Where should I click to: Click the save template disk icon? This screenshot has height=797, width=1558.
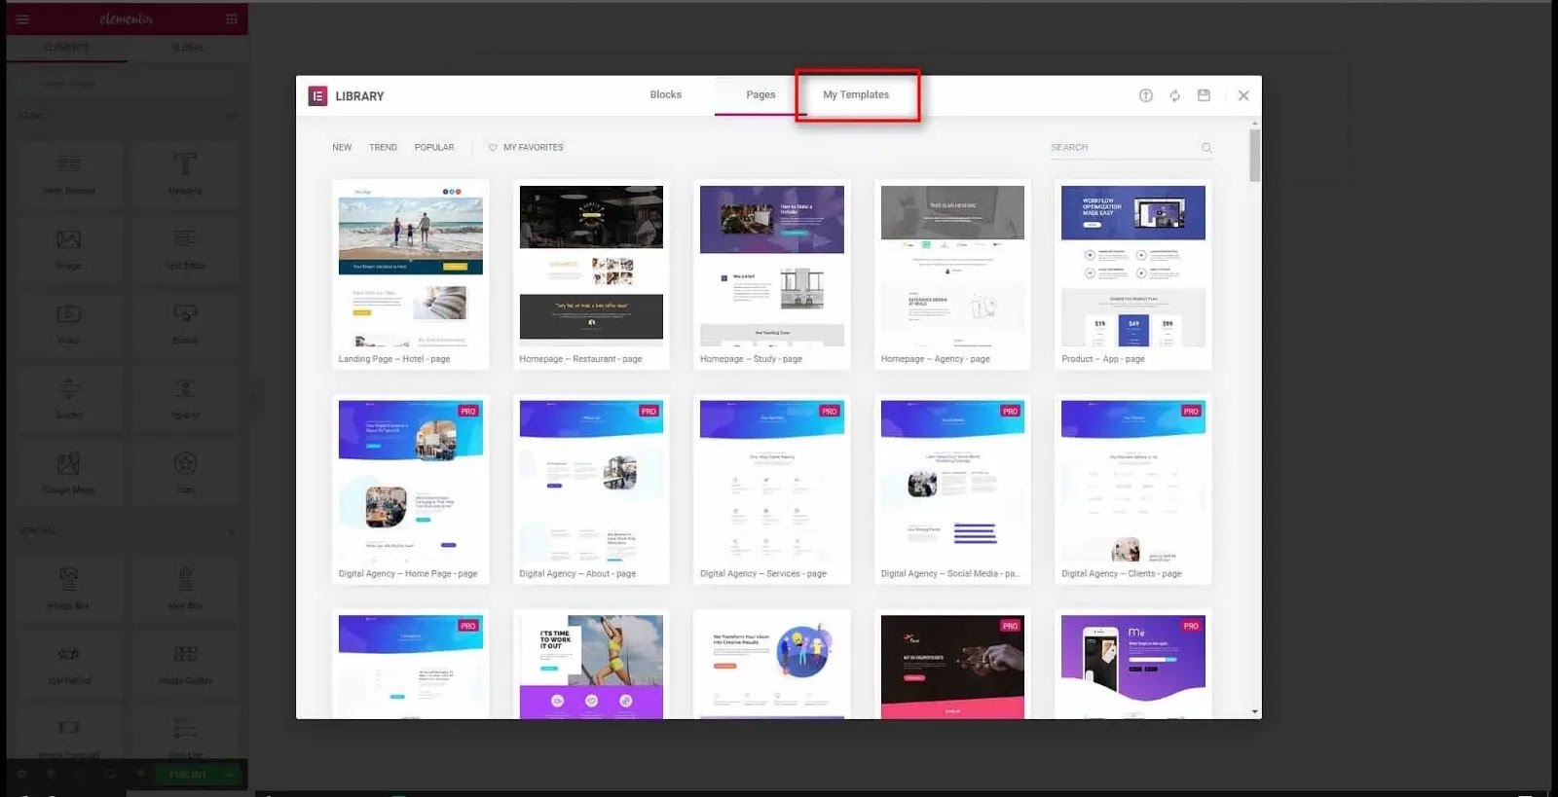pyautogui.click(x=1204, y=95)
